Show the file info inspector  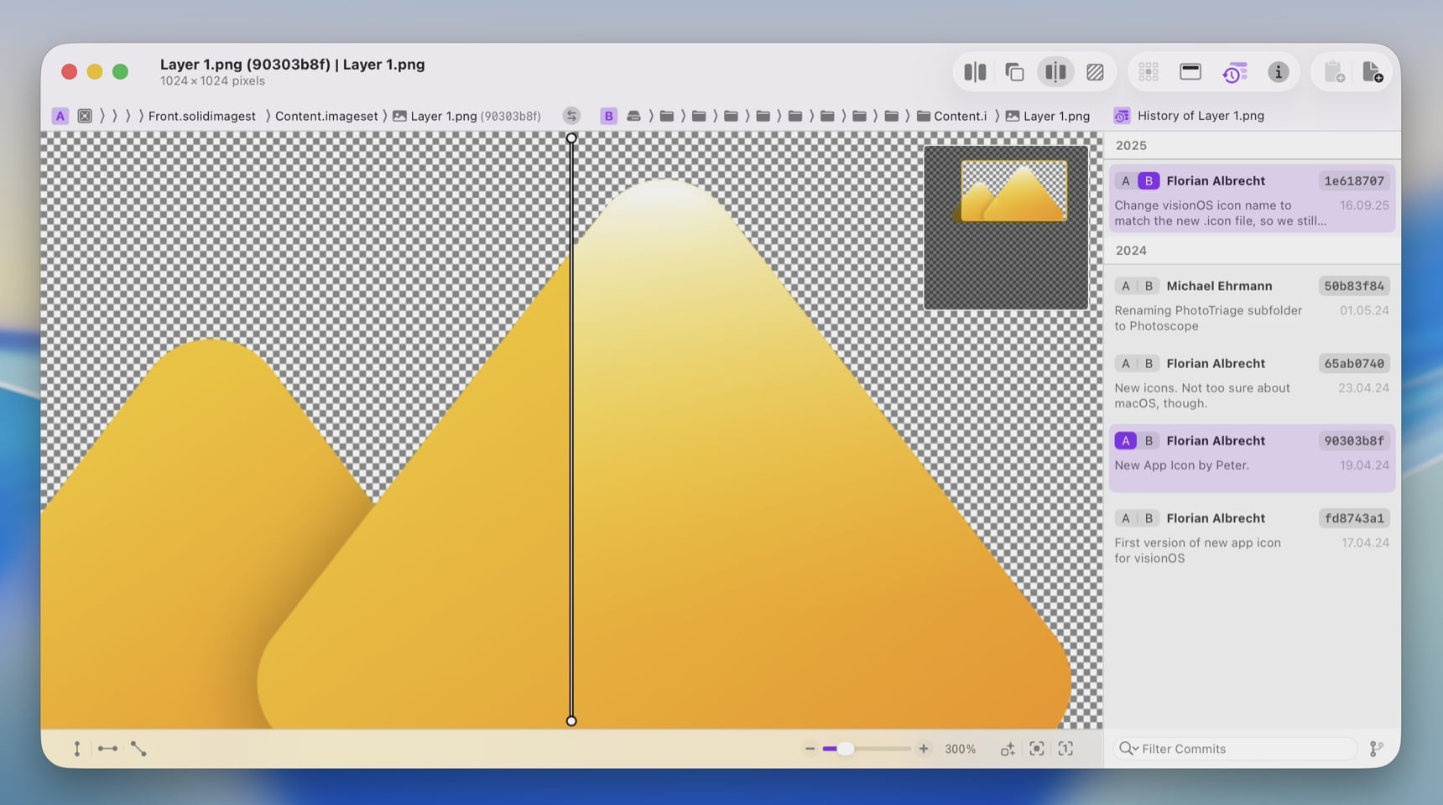[x=1278, y=72]
